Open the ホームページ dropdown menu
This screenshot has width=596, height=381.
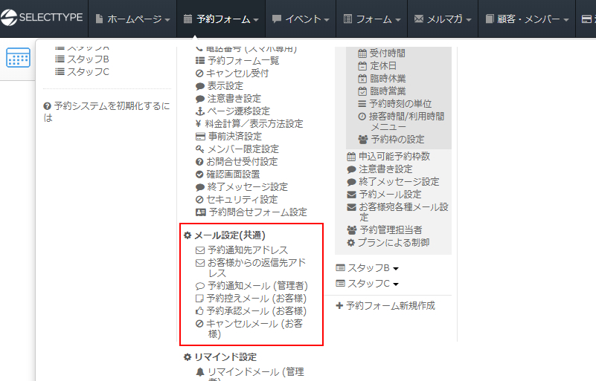(x=133, y=19)
